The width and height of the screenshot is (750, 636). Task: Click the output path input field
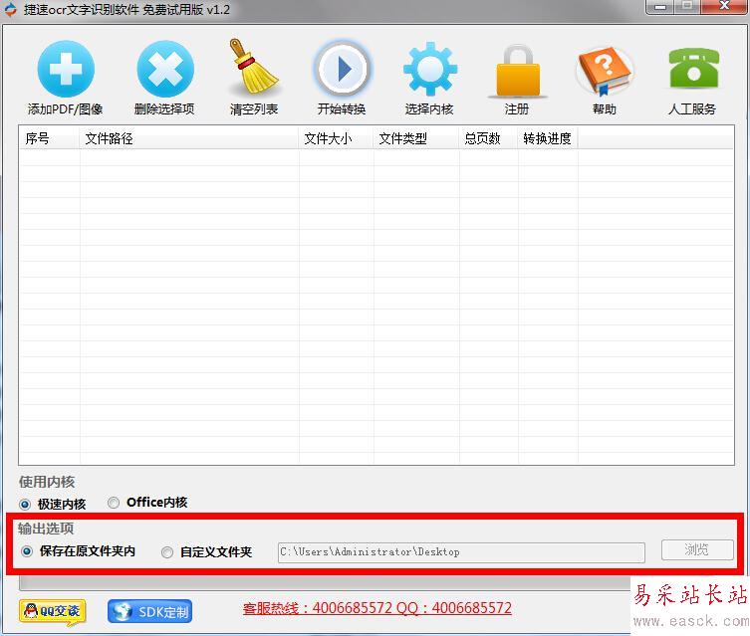click(x=461, y=552)
